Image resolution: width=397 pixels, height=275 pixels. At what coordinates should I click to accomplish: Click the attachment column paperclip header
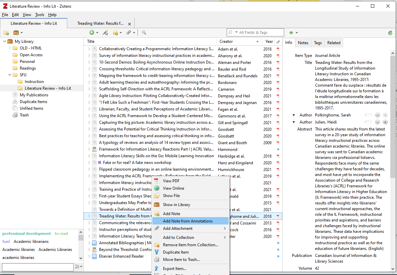278,41
